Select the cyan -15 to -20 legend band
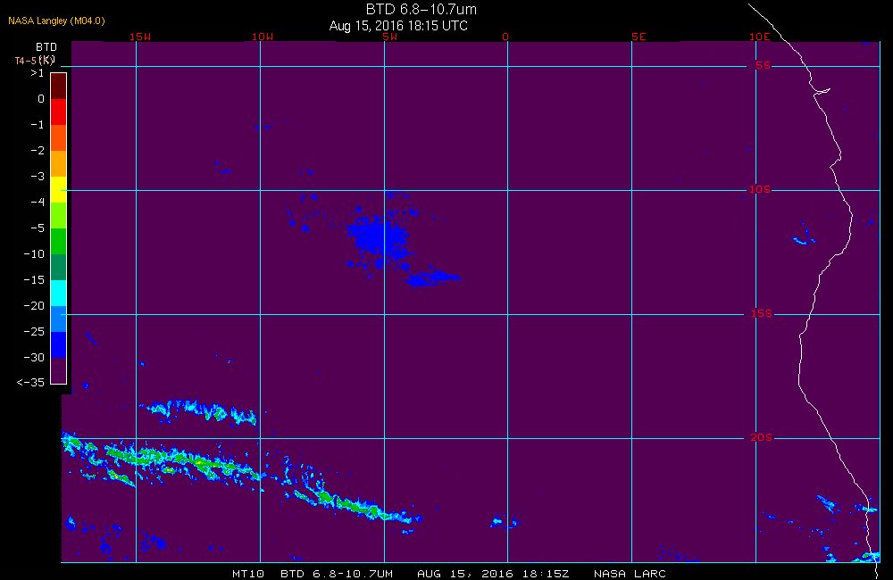 (59, 294)
